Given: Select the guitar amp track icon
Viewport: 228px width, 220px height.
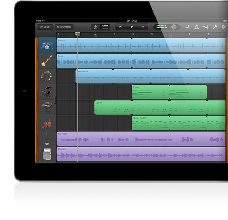Looking at the screenshot, I should 47,154.
